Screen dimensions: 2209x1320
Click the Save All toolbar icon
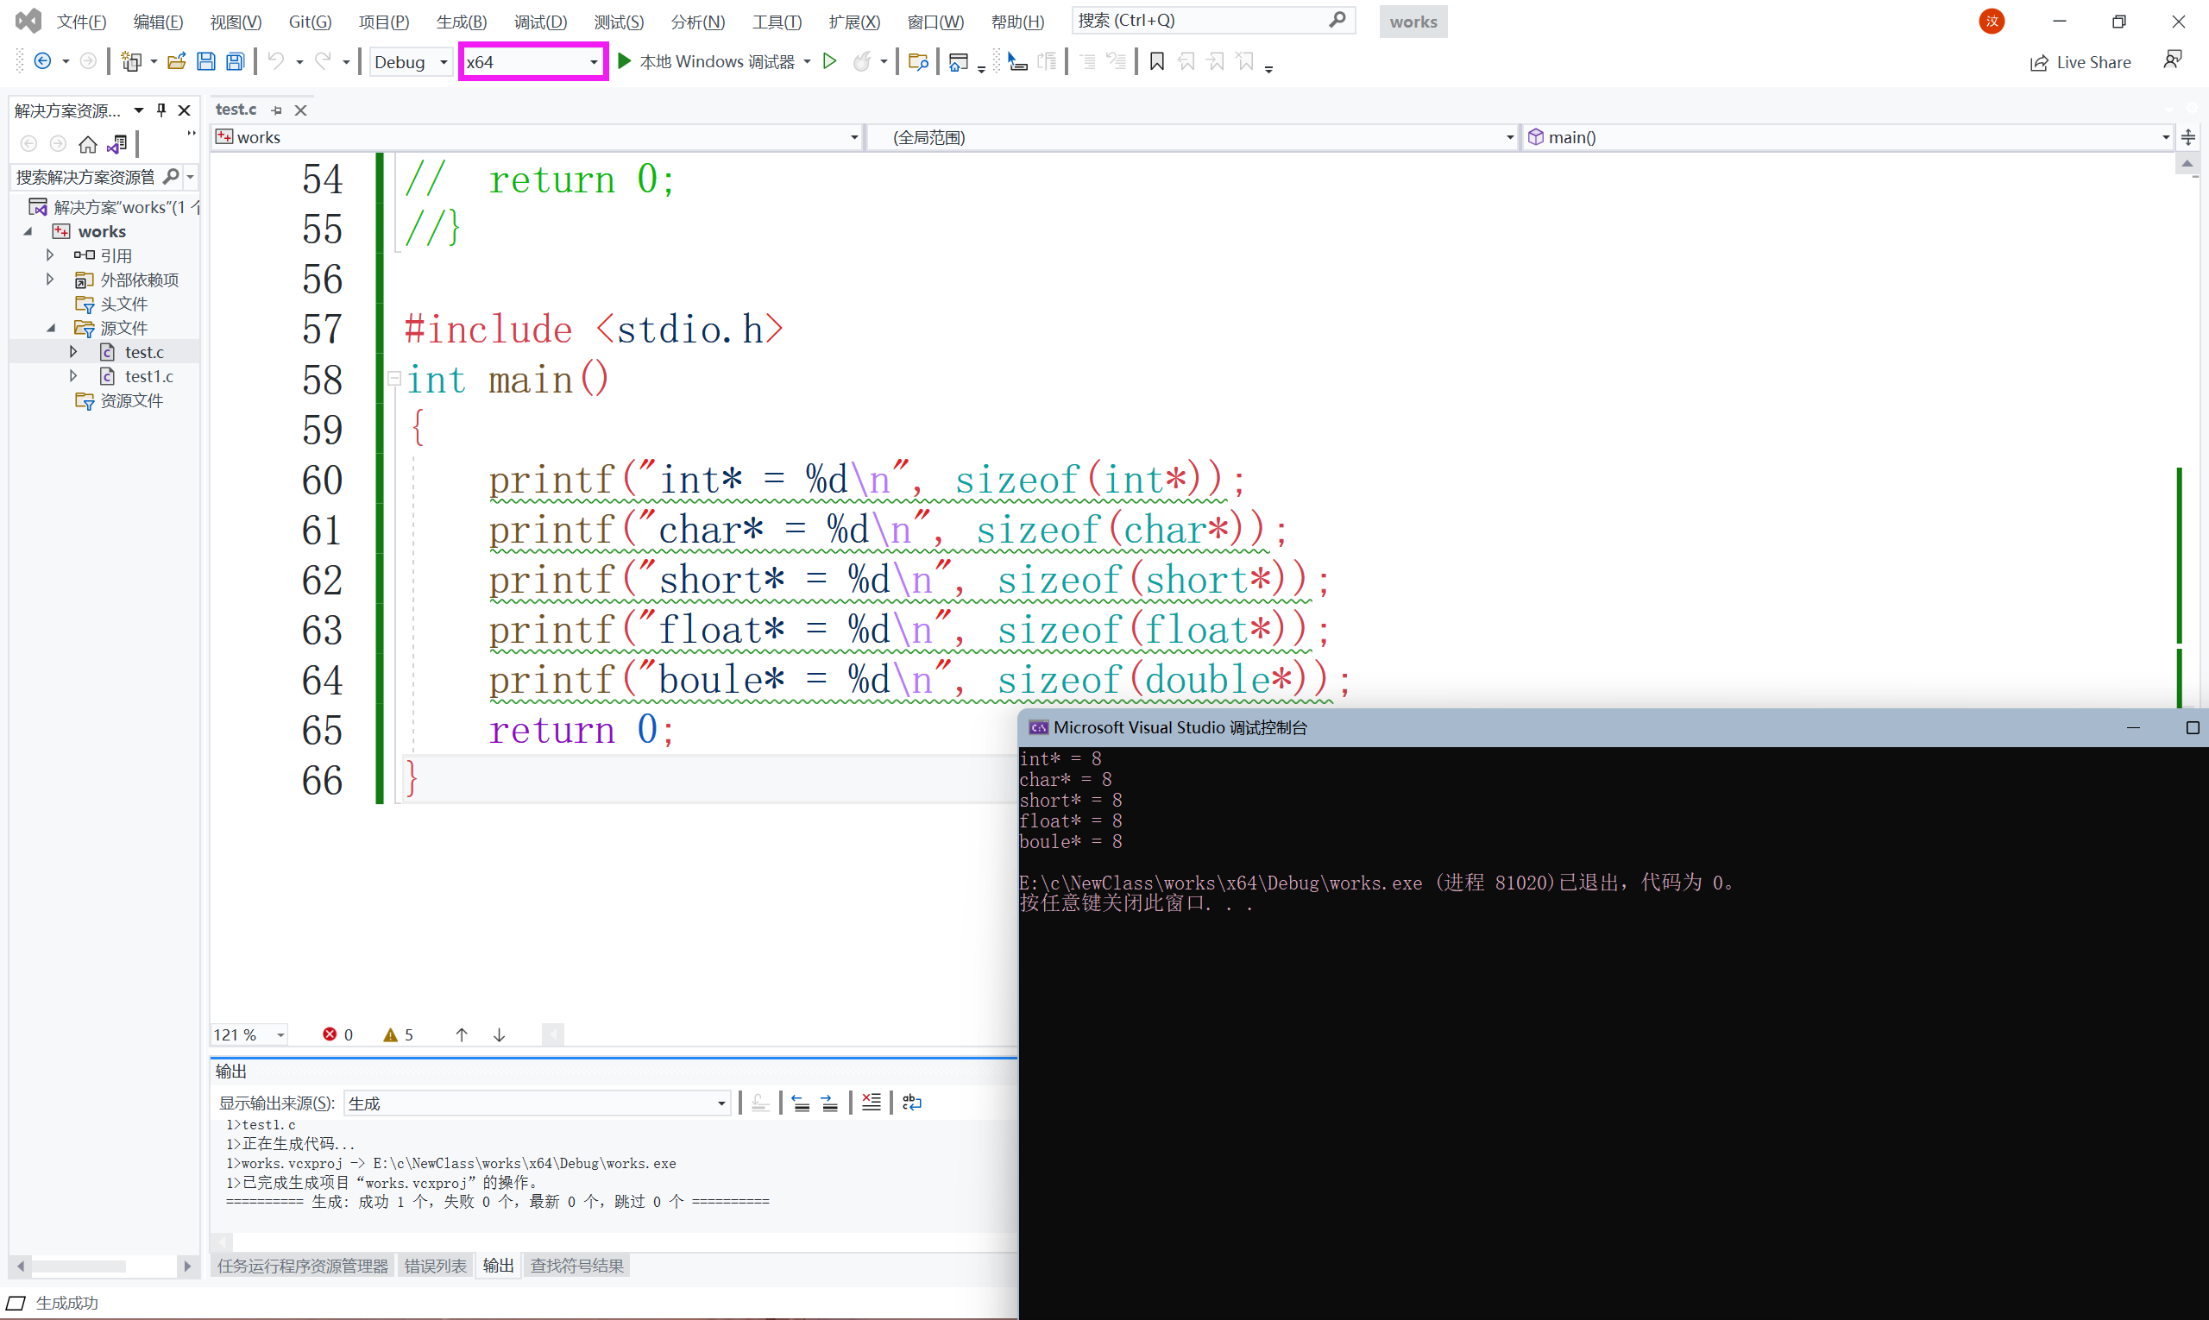tap(235, 61)
